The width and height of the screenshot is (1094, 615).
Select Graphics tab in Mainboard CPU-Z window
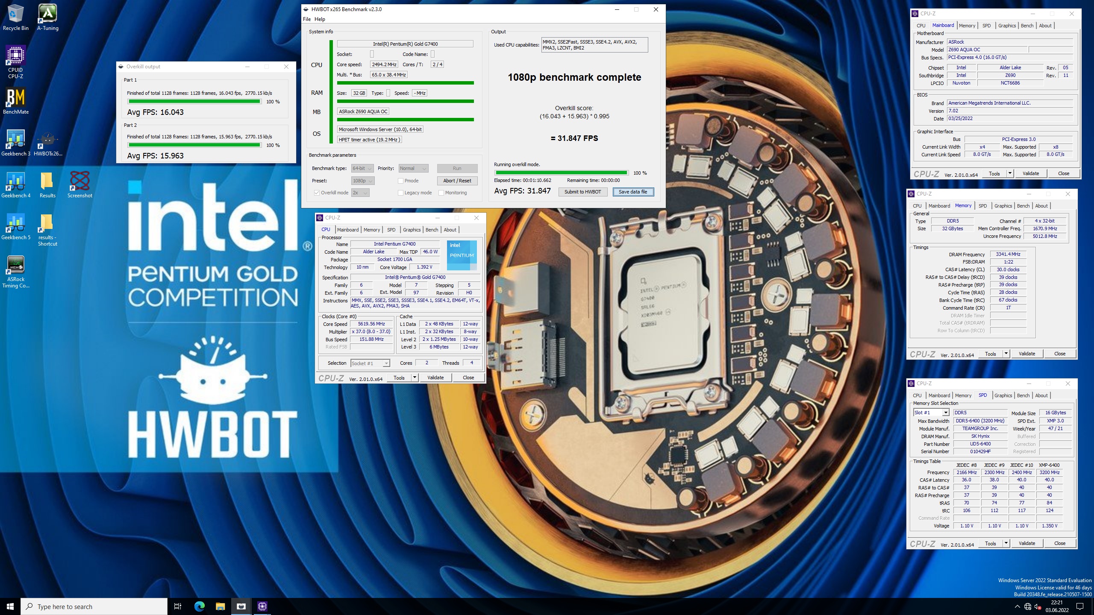point(1007,26)
